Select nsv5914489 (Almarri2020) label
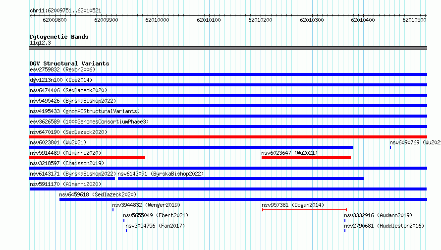The image size is (441, 250). [x=65, y=153]
